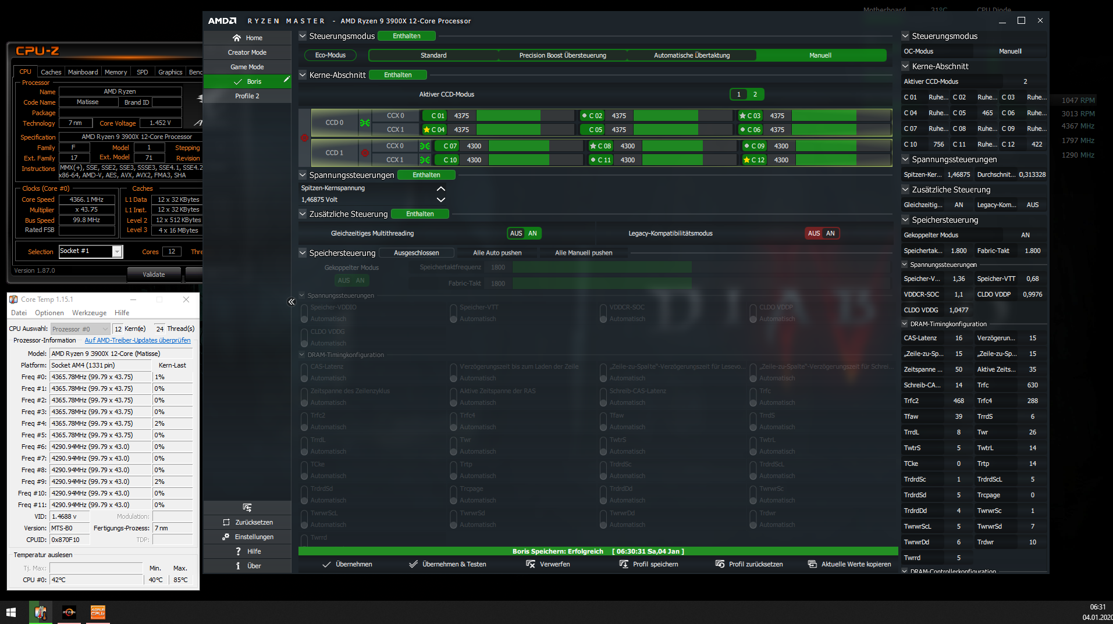Select Game Mode in Ryzen Master sidebar

click(247, 67)
